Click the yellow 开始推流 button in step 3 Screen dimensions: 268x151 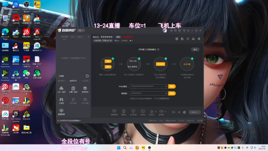pyautogui.click(x=160, y=64)
